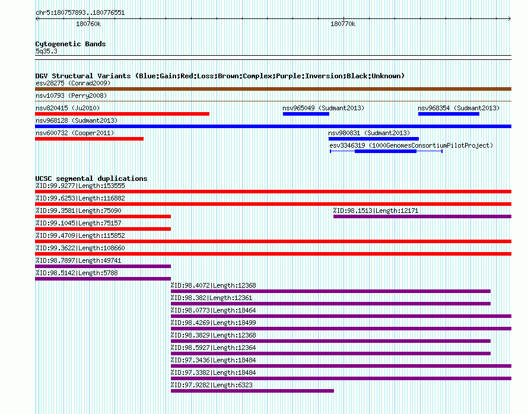The image size is (528, 414).
Task: Click the nsv820415 (Ju2010) red loss bar
Action: coord(122,114)
